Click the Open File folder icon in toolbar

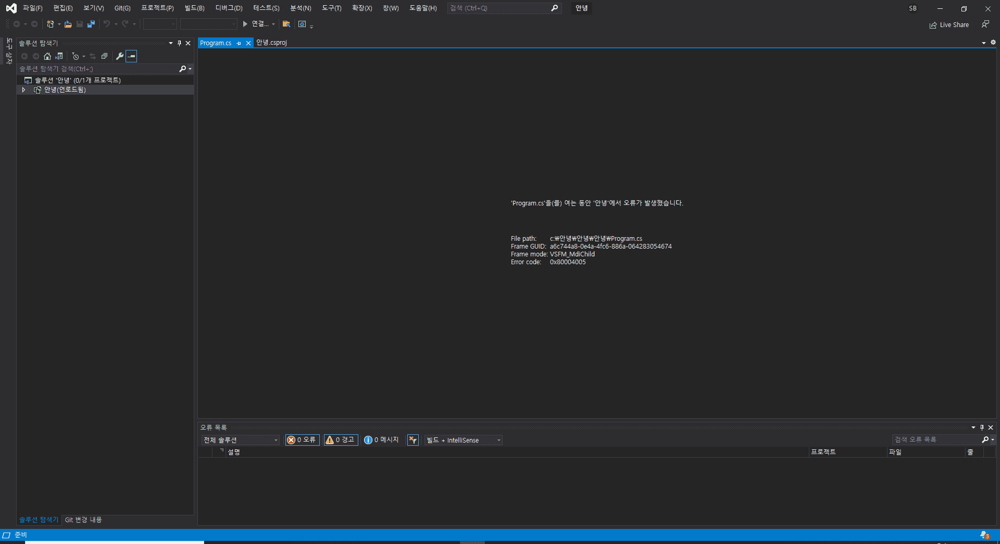(68, 24)
